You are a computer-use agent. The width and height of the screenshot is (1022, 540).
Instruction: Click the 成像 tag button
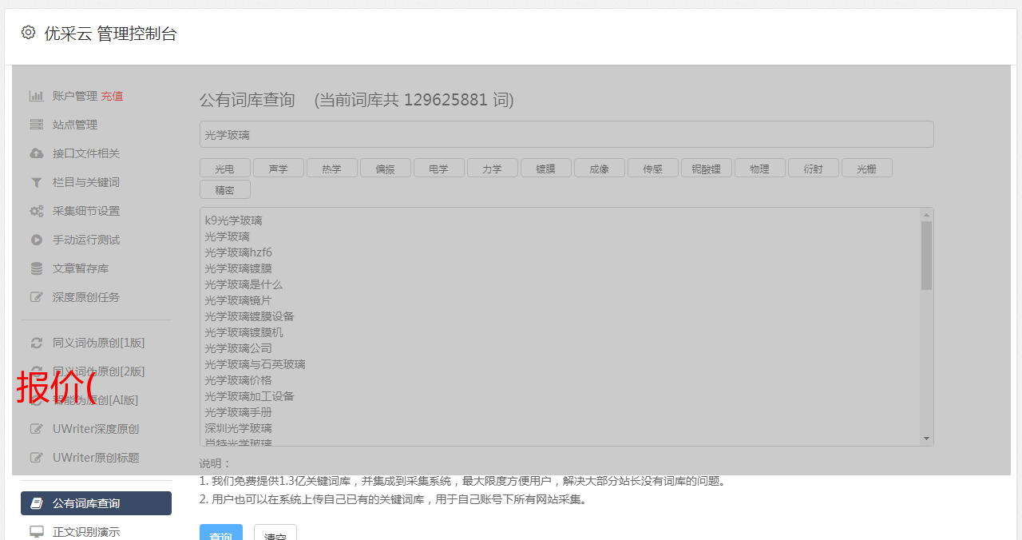click(599, 168)
